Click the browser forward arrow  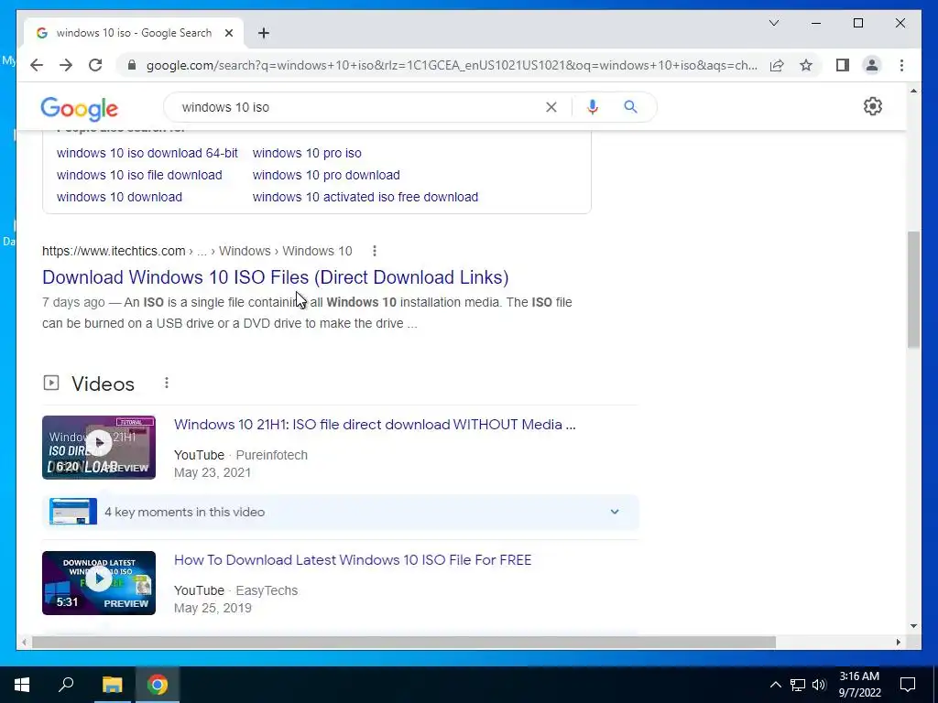coord(66,65)
